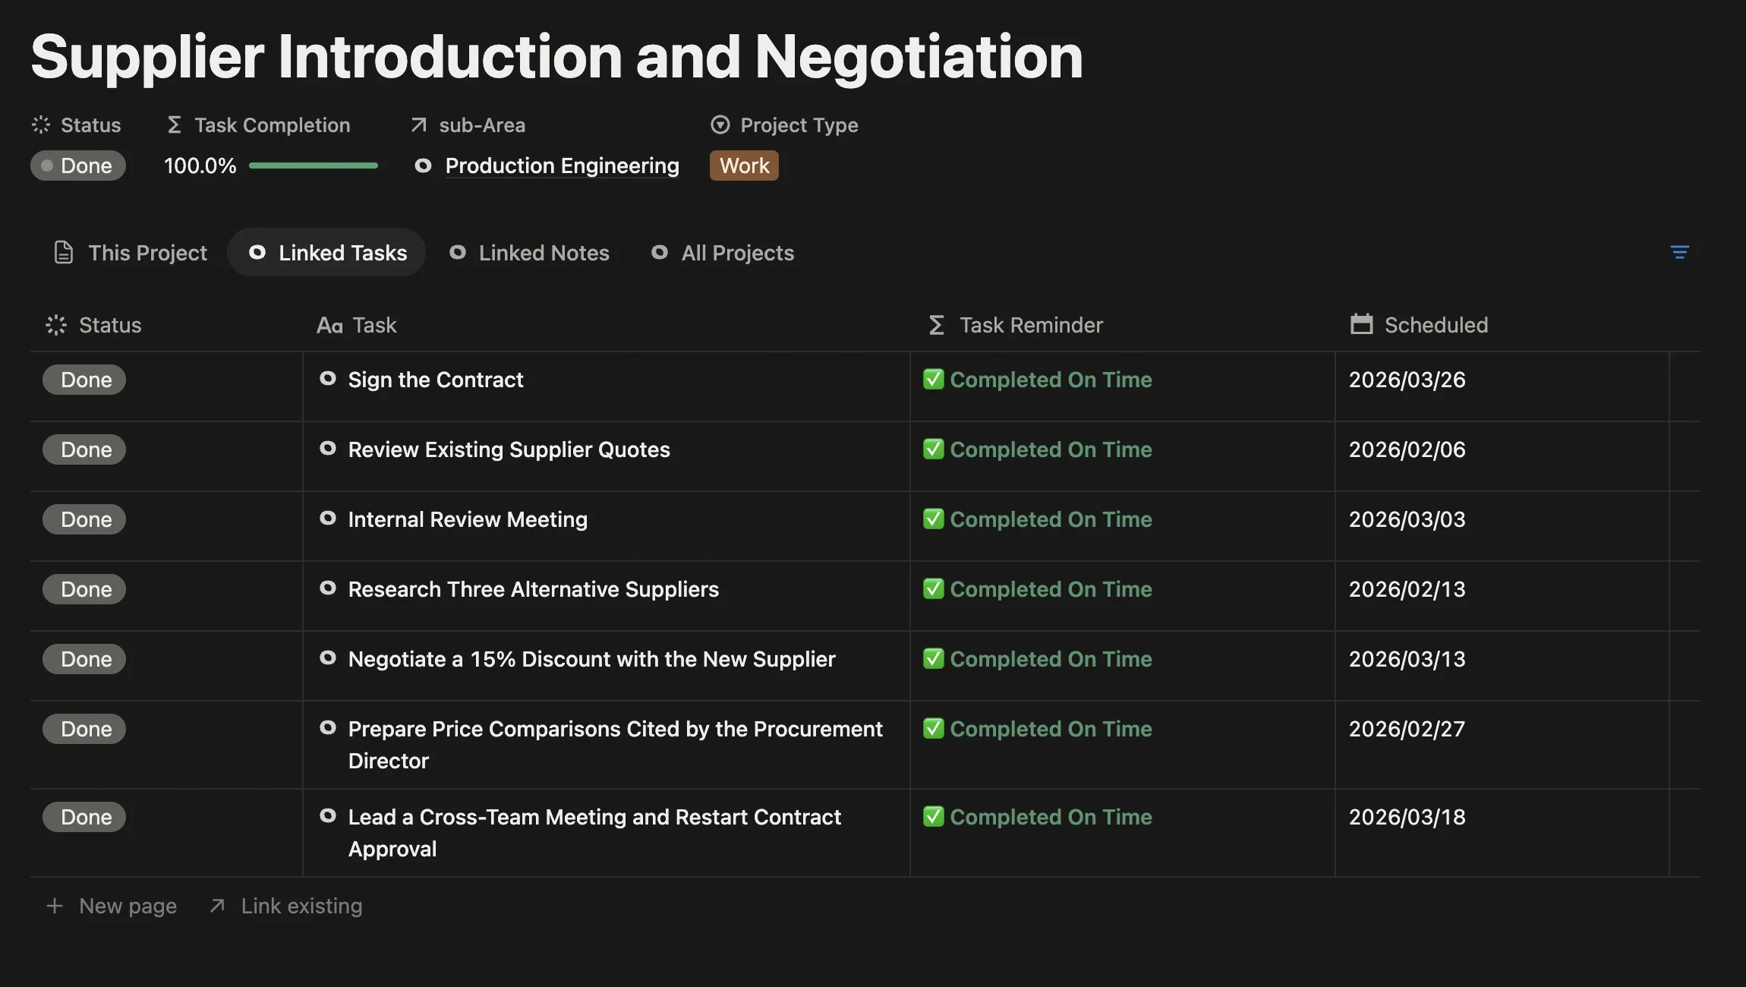
Task: Change Done status of Research Three Alternative Suppliers
Action: tap(84, 589)
